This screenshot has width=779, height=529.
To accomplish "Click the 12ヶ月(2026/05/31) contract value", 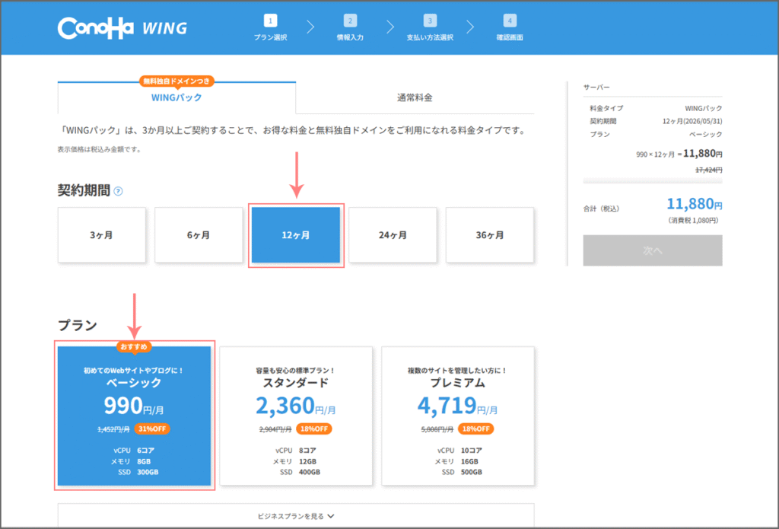I will pyautogui.click(x=692, y=121).
